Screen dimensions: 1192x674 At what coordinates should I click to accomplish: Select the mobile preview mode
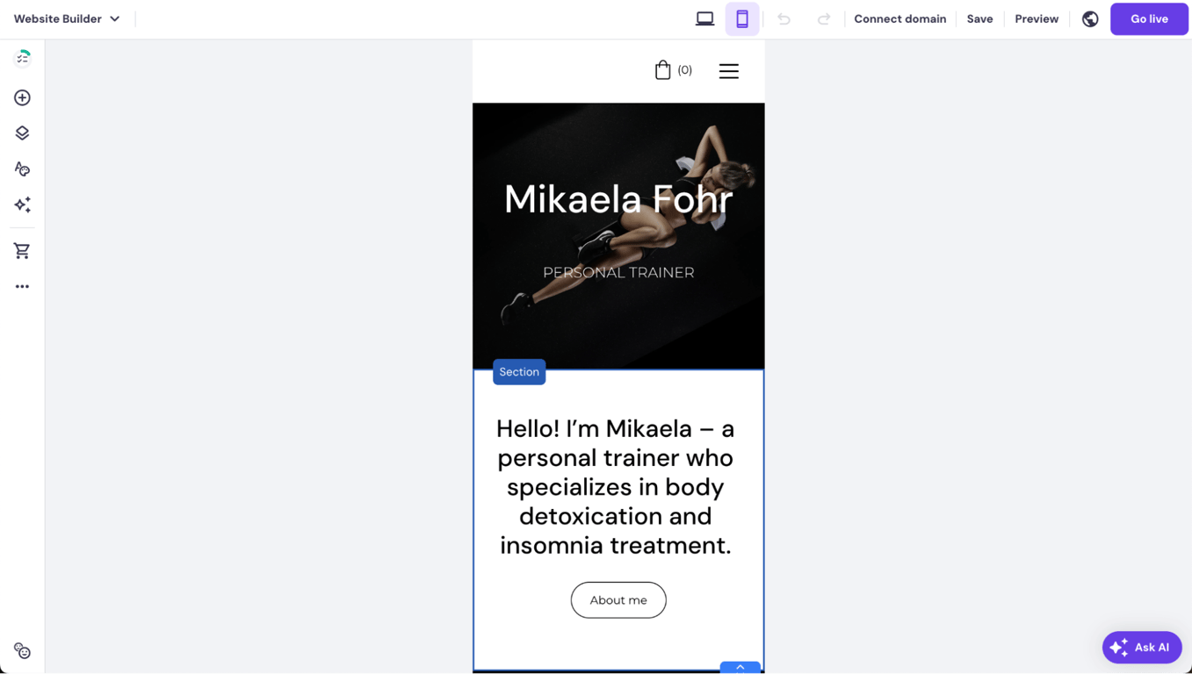[x=742, y=18]
